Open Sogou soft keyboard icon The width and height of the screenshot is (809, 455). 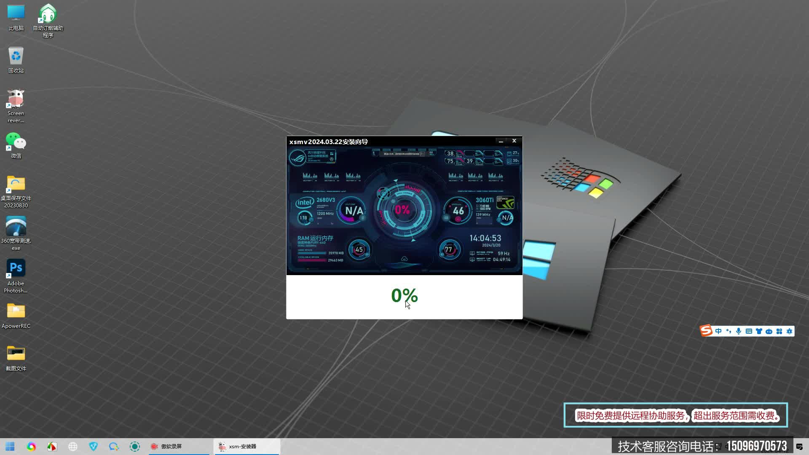coord(749,331)
